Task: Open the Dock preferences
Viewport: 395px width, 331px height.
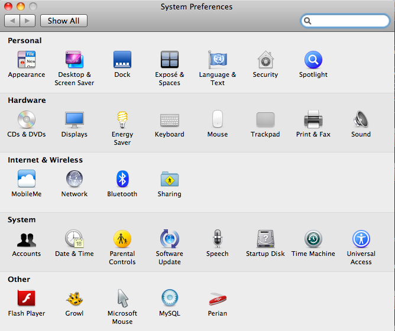Action: tap(122, 60)
